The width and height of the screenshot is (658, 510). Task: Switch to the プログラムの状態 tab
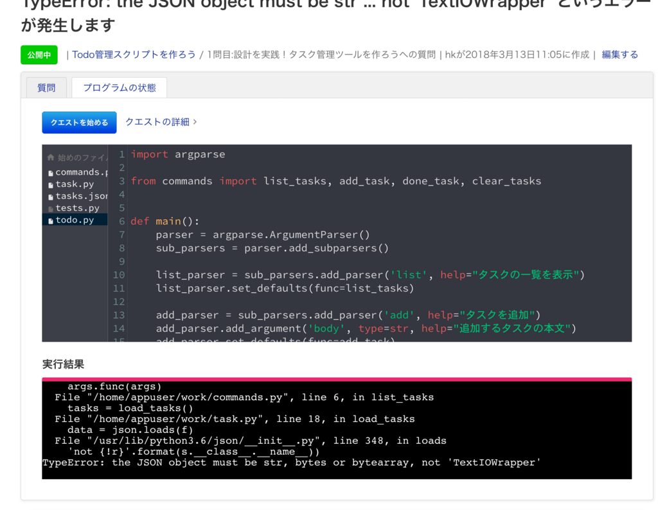pyautogui.click(x=119, y=87)
